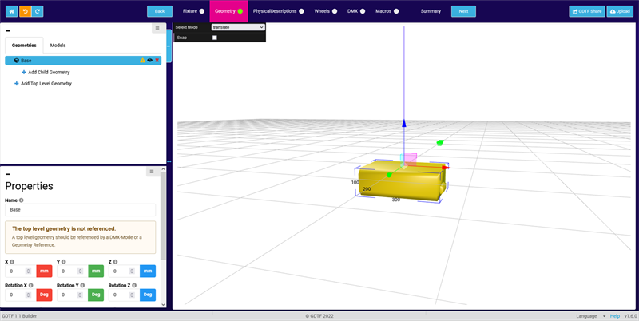This screenshot has width=639, height=321.
Task: Delete the Base geometry with red X
Action: pos(157,61)
